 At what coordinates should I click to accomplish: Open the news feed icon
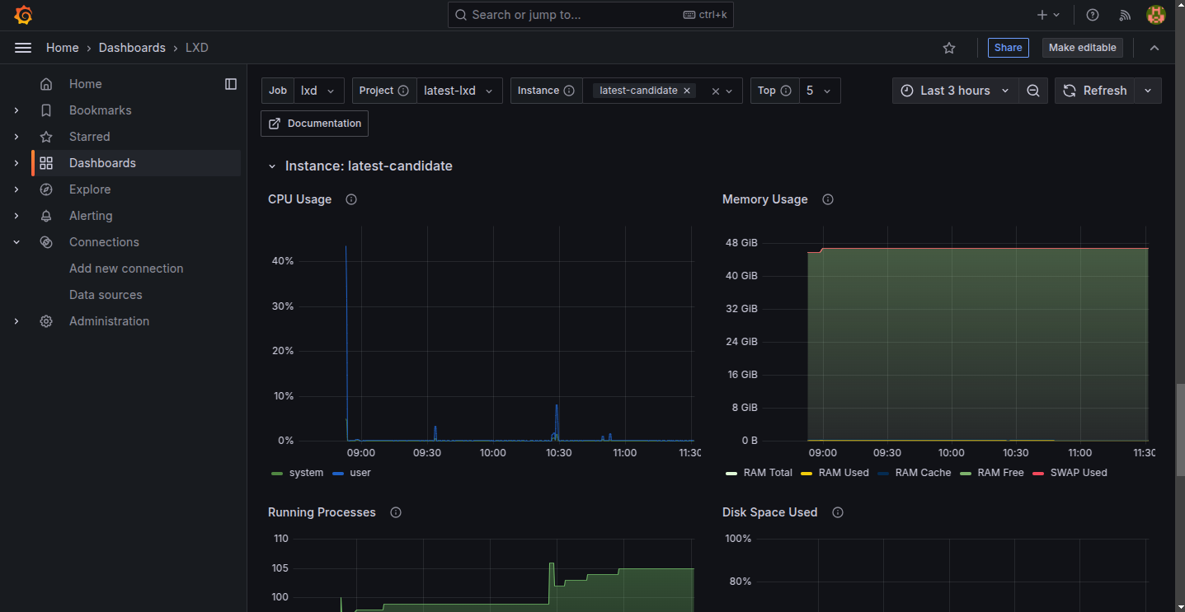[x=1125, y=14]
